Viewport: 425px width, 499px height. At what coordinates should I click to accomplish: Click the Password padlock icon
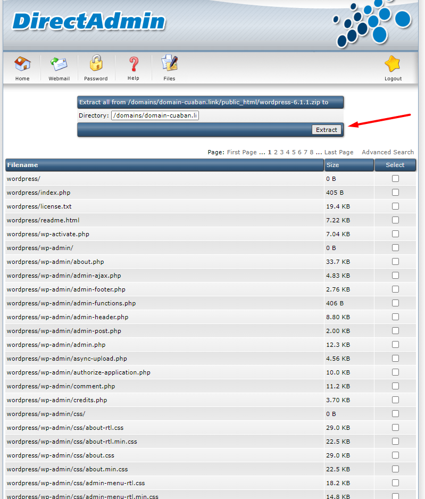coord(96,63)
